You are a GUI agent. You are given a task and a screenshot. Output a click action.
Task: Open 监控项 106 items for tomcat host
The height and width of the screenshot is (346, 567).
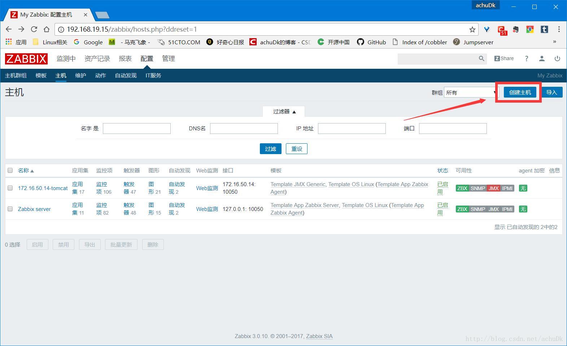(x=104, y=188)
